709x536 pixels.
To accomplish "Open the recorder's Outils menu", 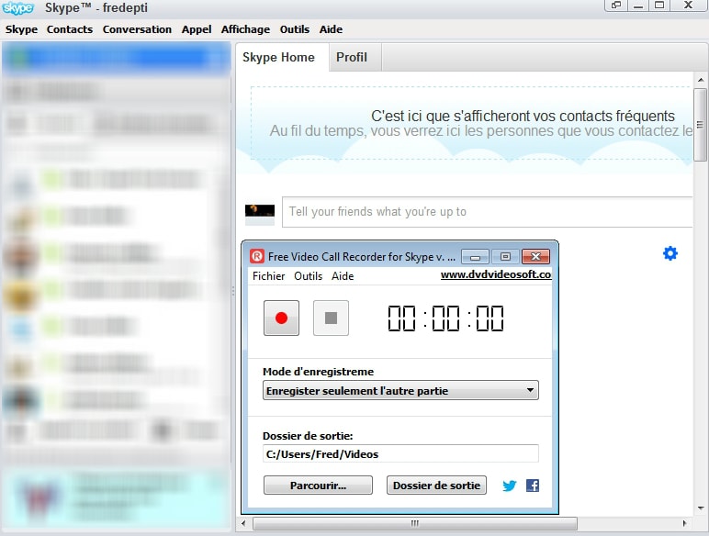I will (x=308, y=276).
